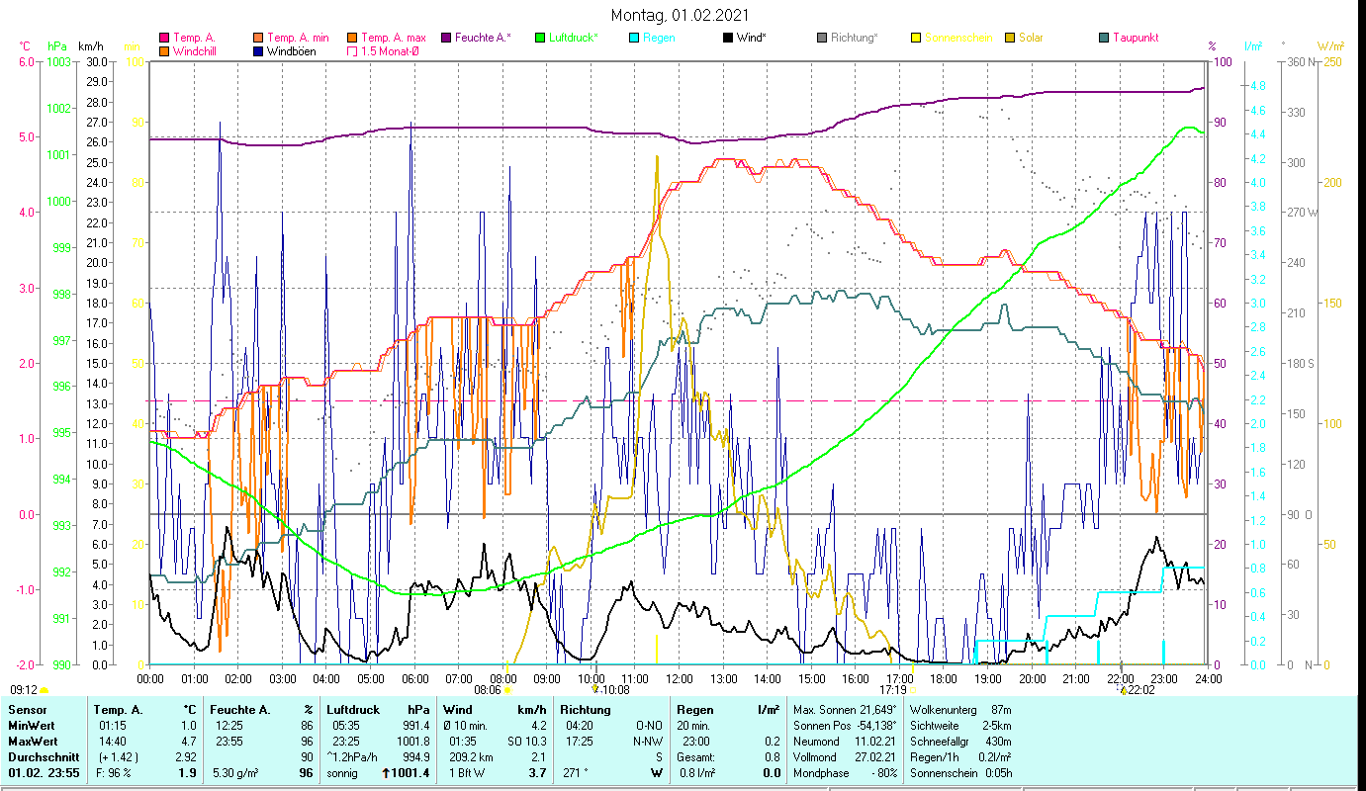This screenshot has width=1366, height=791.
Task: Click the '01.02. 23:55' timestamp
Action: click(44, 773)
